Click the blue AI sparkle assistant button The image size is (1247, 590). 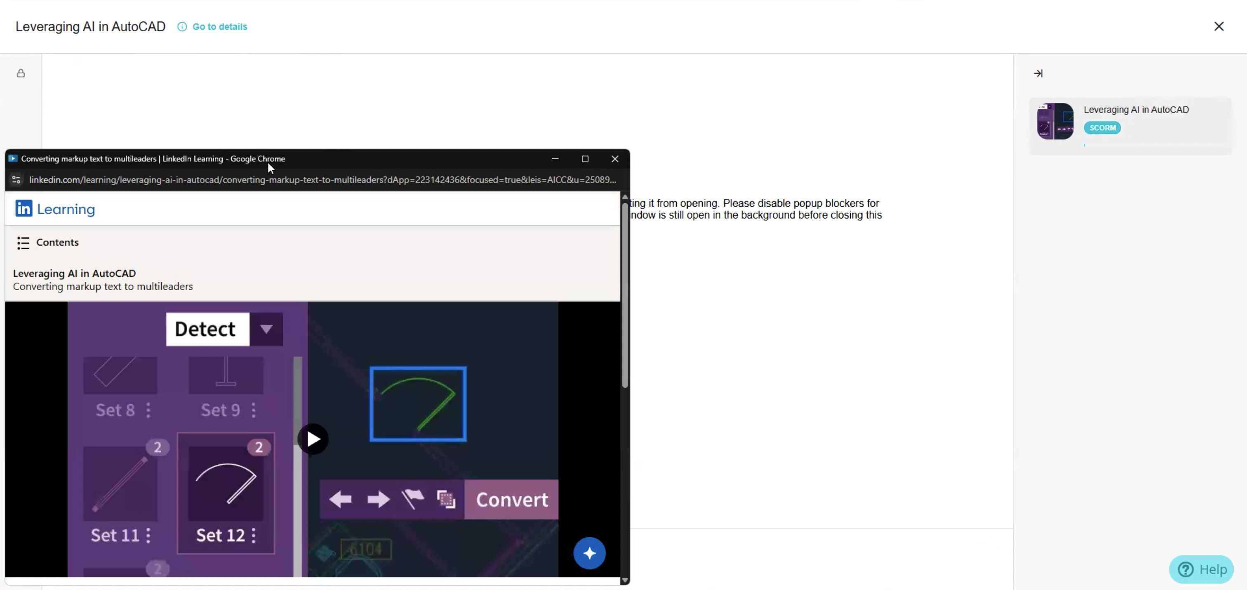(589, 553)
